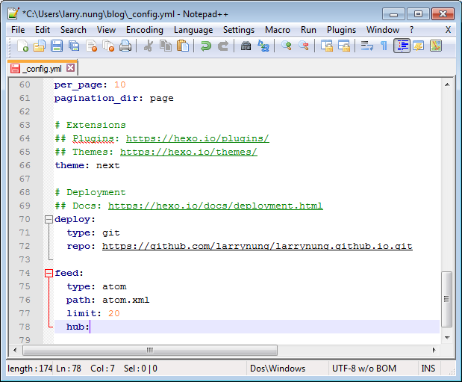
Task: Follow the hexo.io deployment docs link
Action: click(x=216, y=206)
